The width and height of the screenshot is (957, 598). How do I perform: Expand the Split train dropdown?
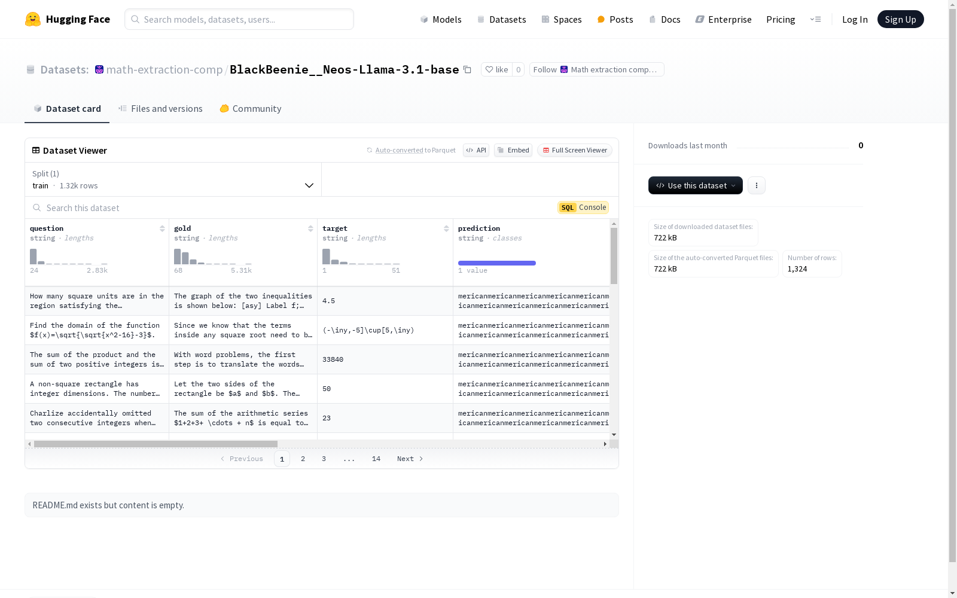pyautogui.click(x=173, y=179)
